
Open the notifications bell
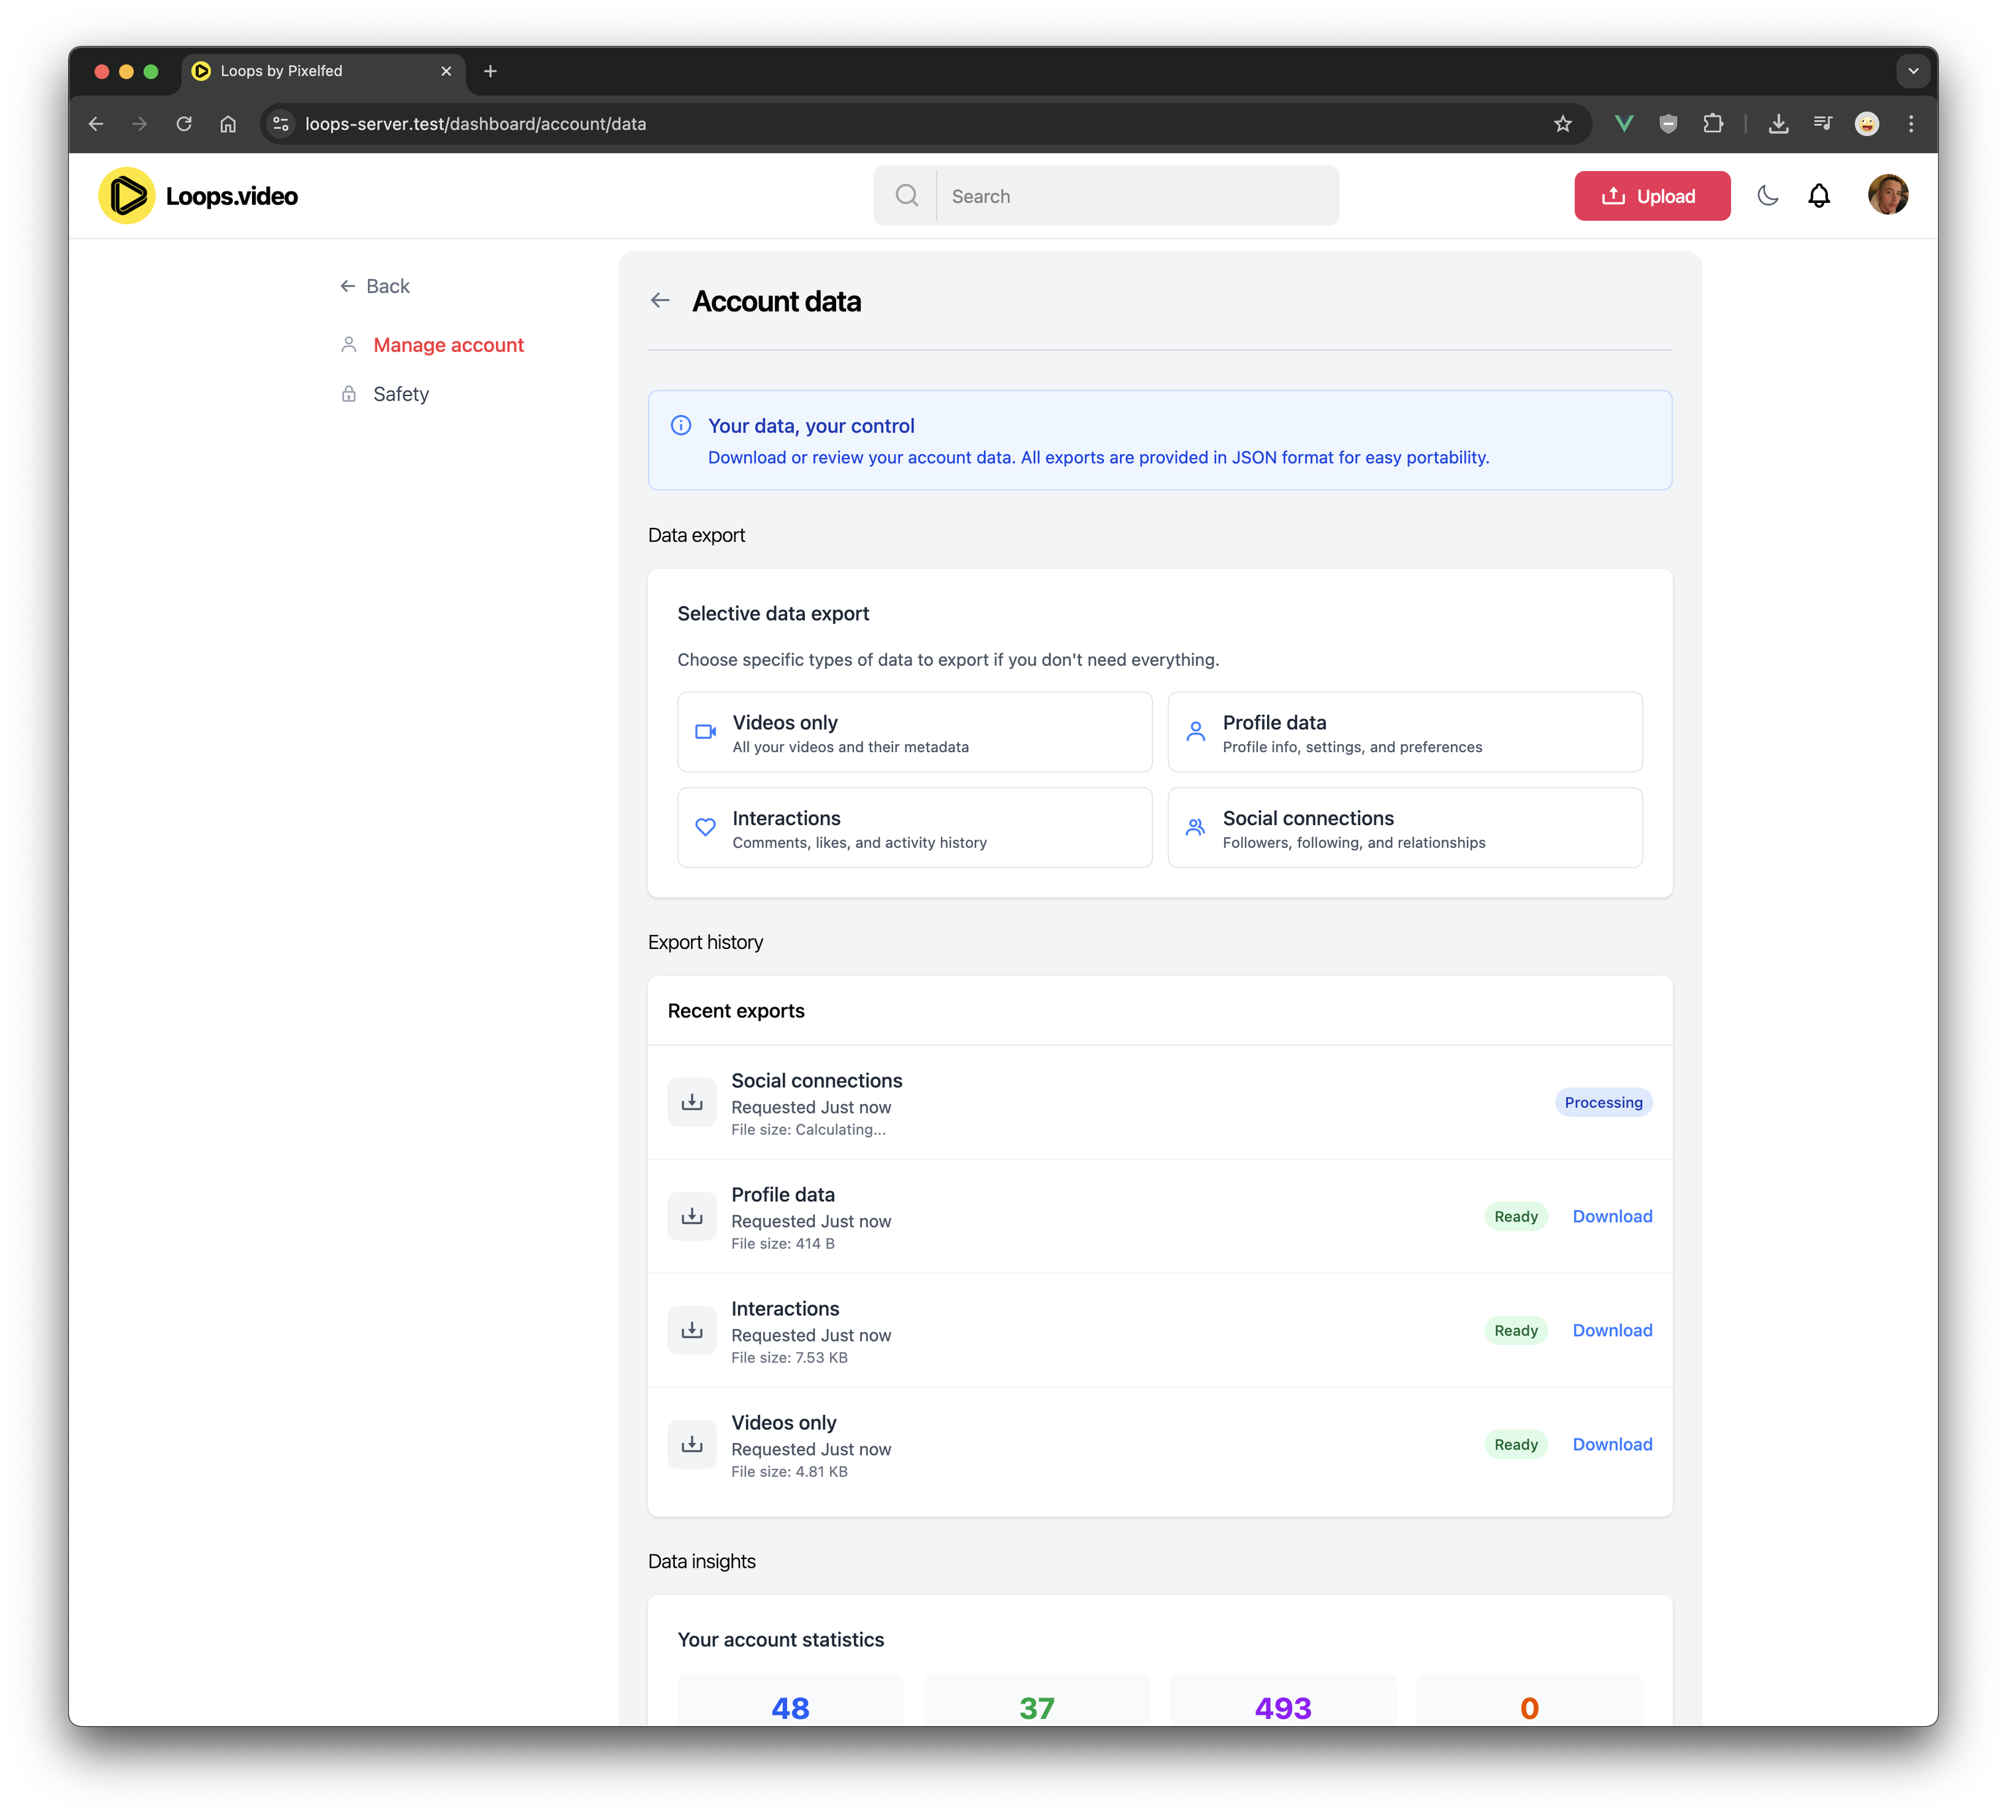pyautogui.click(x=1819, y=196)
